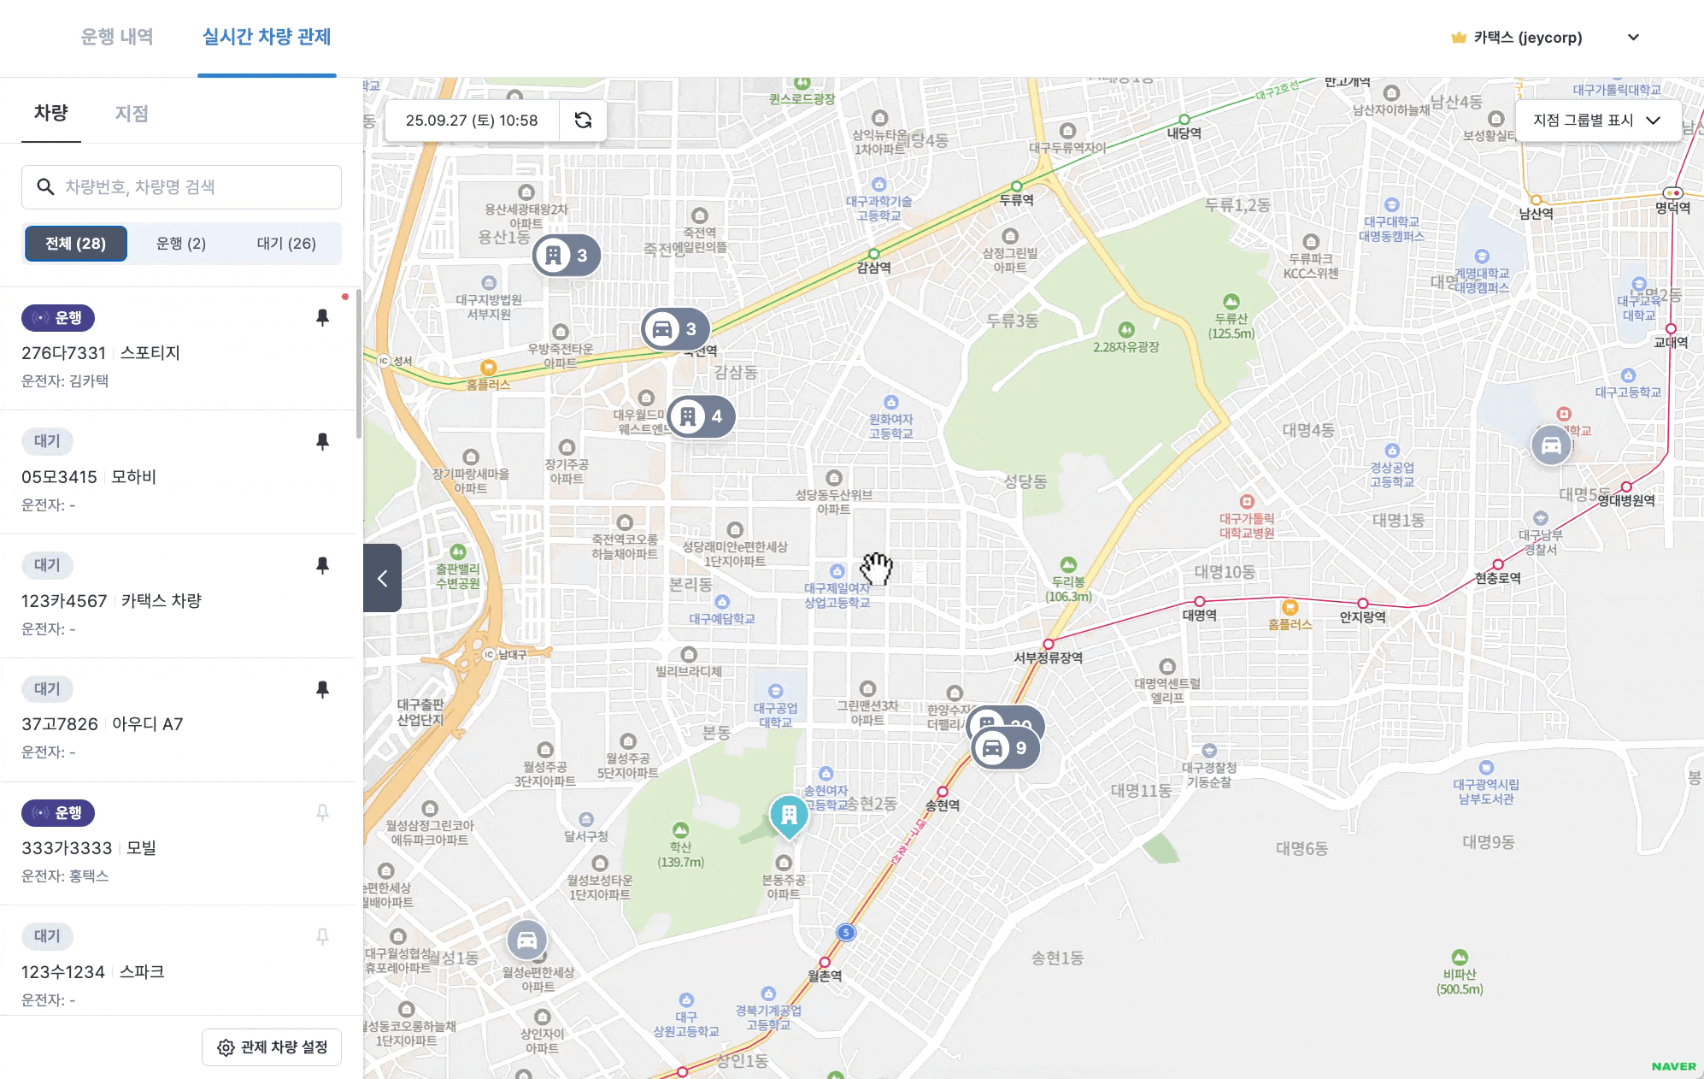The width and height of the screenshot is (1704, 1079).
Task: Click the building cluster marker showing 4
Action: pyautogui.click(x=700, y=416)
